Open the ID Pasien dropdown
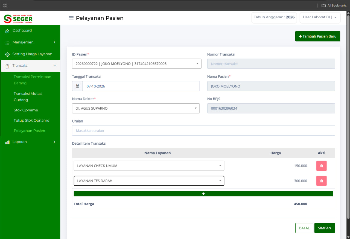The image size is (350, 239). coord(137,64)
